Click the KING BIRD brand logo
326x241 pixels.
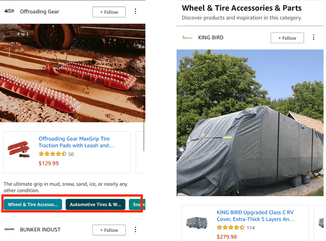pyautogui.click(x=187, y=38)
